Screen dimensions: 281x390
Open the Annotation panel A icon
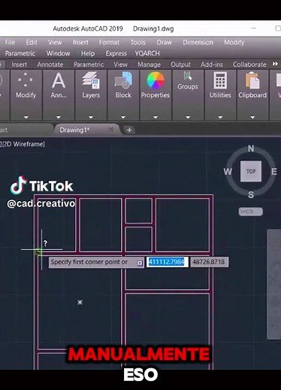[x=58, y=80]
